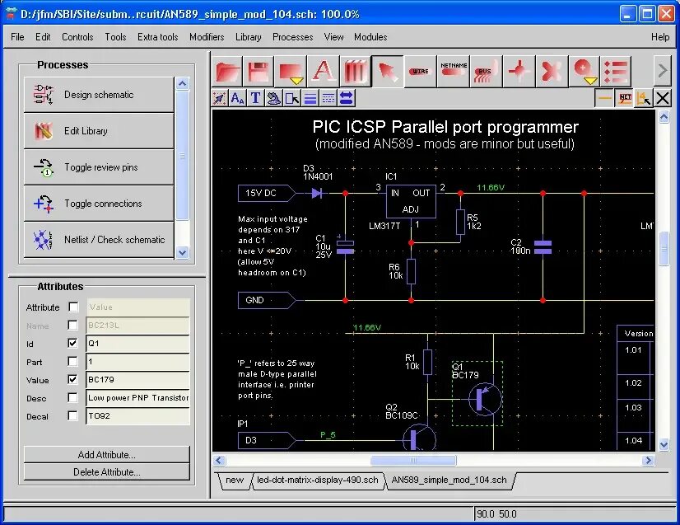
Task: Click Toggle review pins button
Action: coord(99,167)
